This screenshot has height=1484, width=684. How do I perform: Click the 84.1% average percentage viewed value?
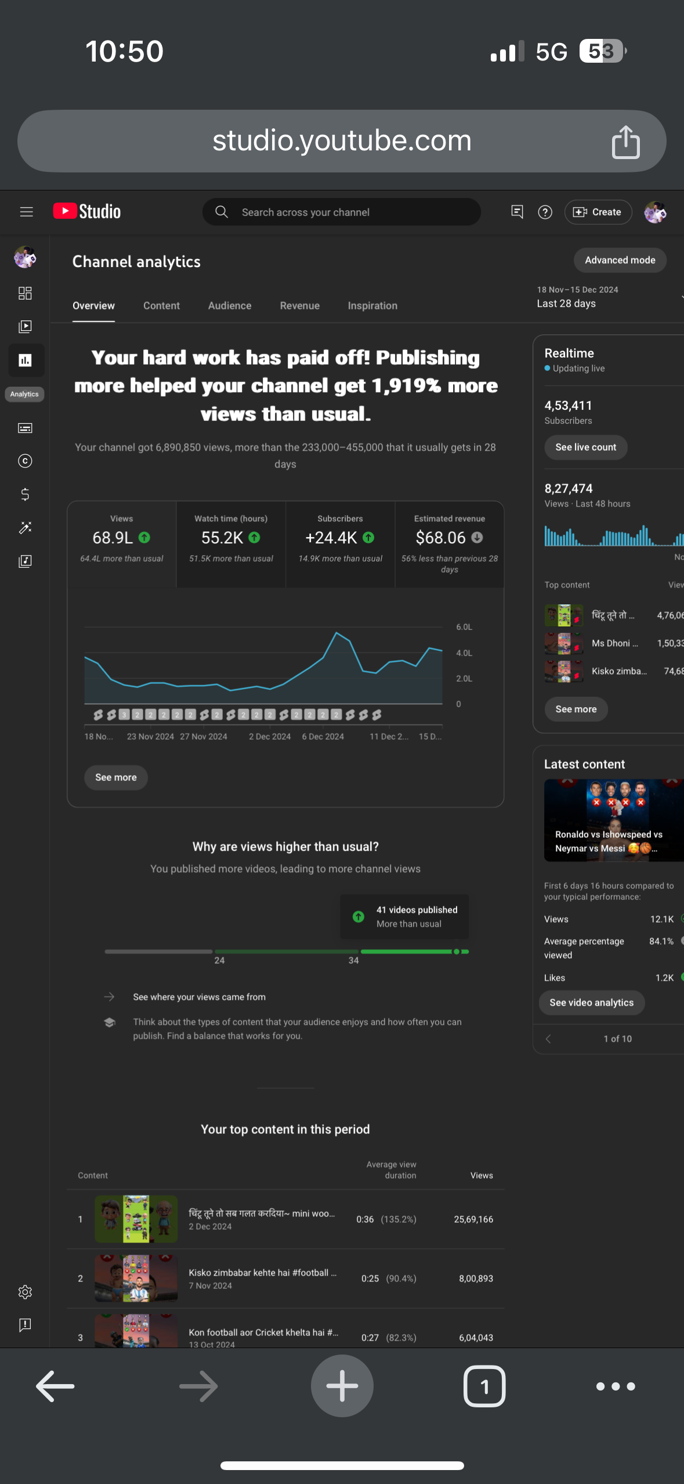point(661,941)
